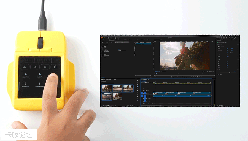
Task: Click the New Item icon in Project panel
Action: tap(132, 105)
